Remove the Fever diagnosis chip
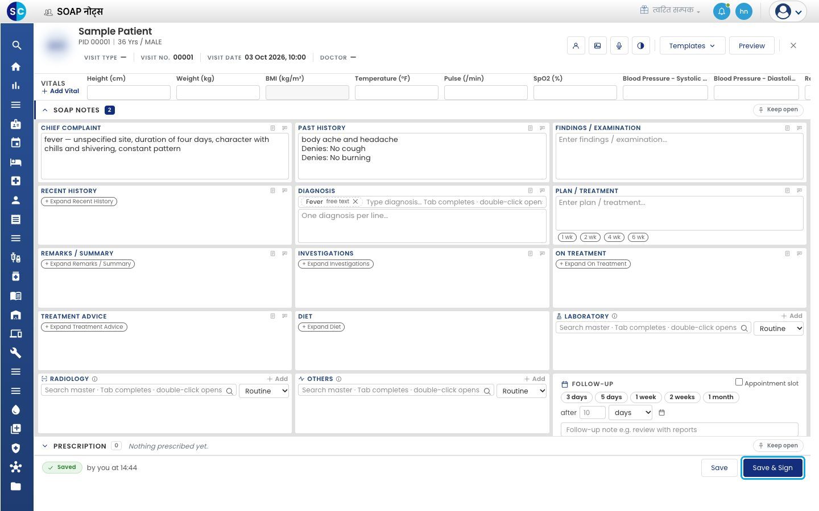Image resolution: width=819 pixels, height=511 pixels. (x=355, y=202)
